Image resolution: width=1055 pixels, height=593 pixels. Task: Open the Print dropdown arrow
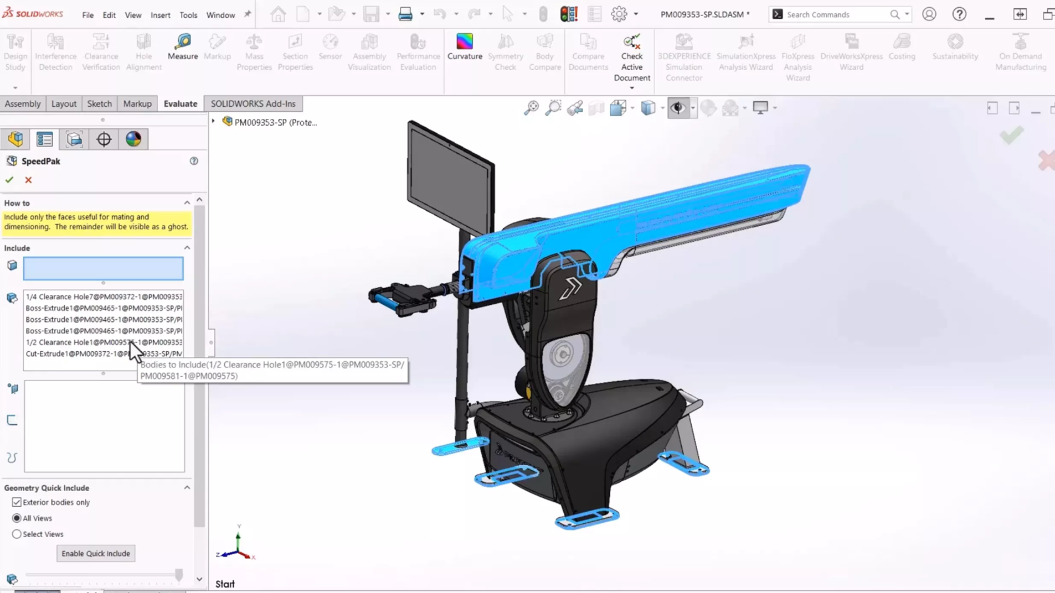click(x=422, y=14)
